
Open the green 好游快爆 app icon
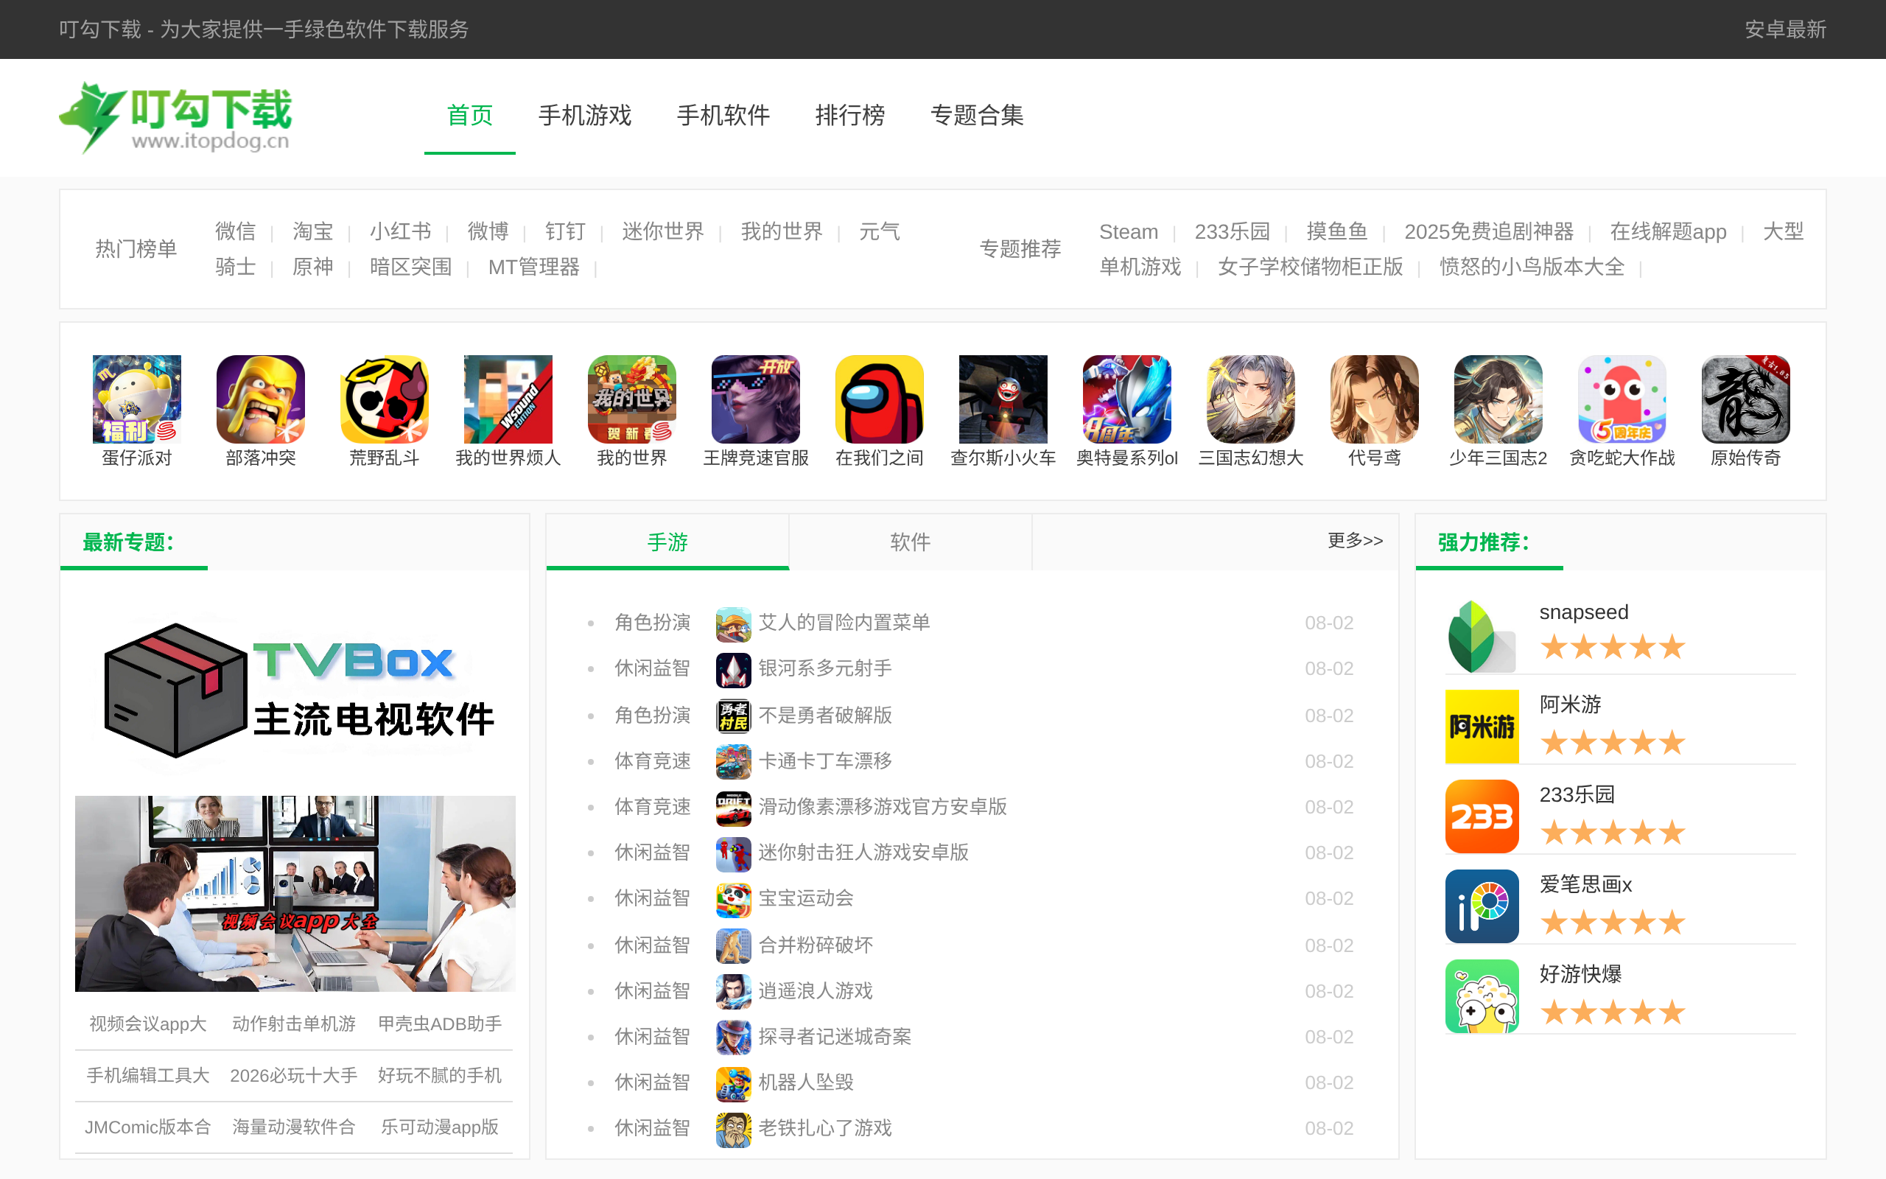[x=1482, y=996]
